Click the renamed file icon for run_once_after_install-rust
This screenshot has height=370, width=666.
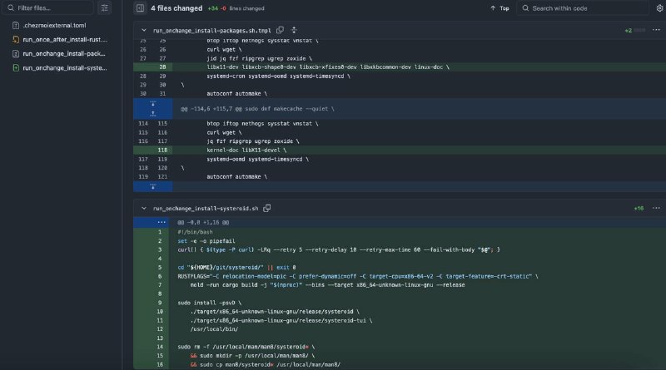(16, 39)
